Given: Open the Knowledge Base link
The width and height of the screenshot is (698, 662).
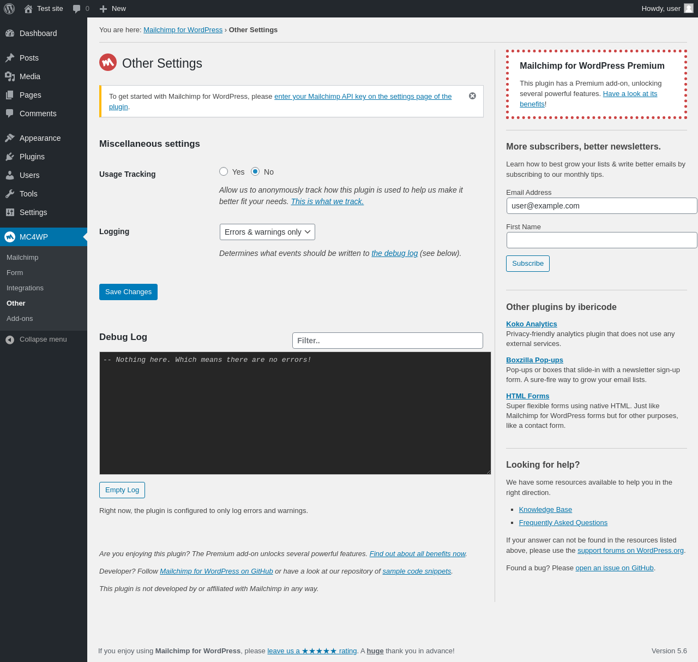Looking at the screenshot, I should (x=545, y=510).
